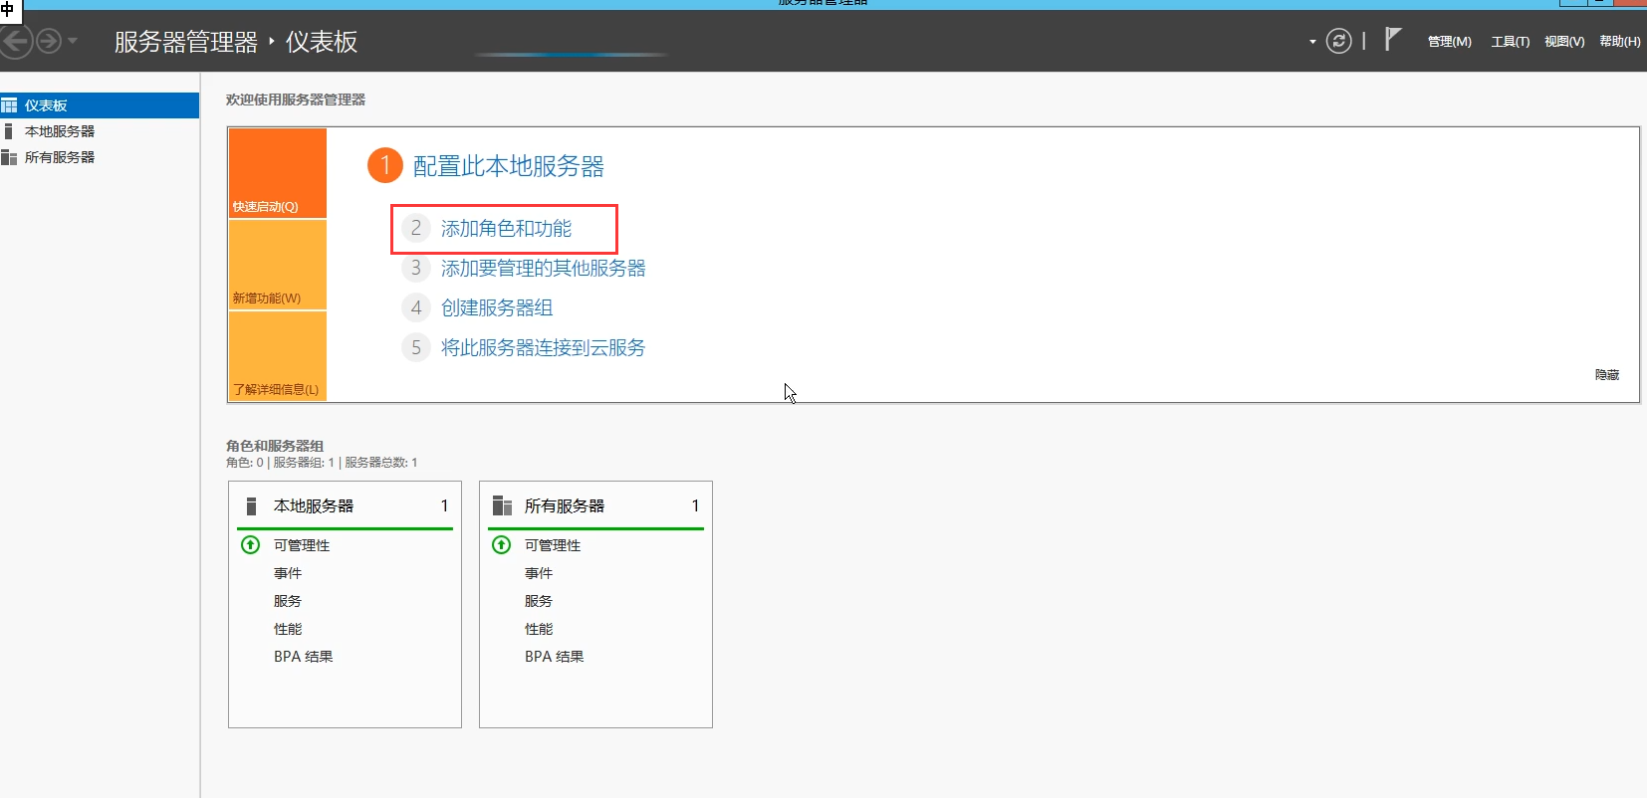The height and width of the screenshot is (798, 1647).
Task: Click the 仪表板 sidebar icon
Action: [x=9, y=105]
